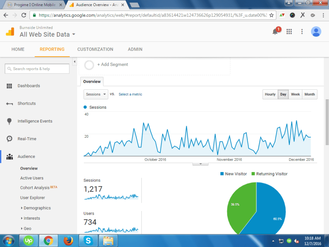Screen dimensions: 329x247
Task: Select the Overview report tab
Action: click(92, 81)
